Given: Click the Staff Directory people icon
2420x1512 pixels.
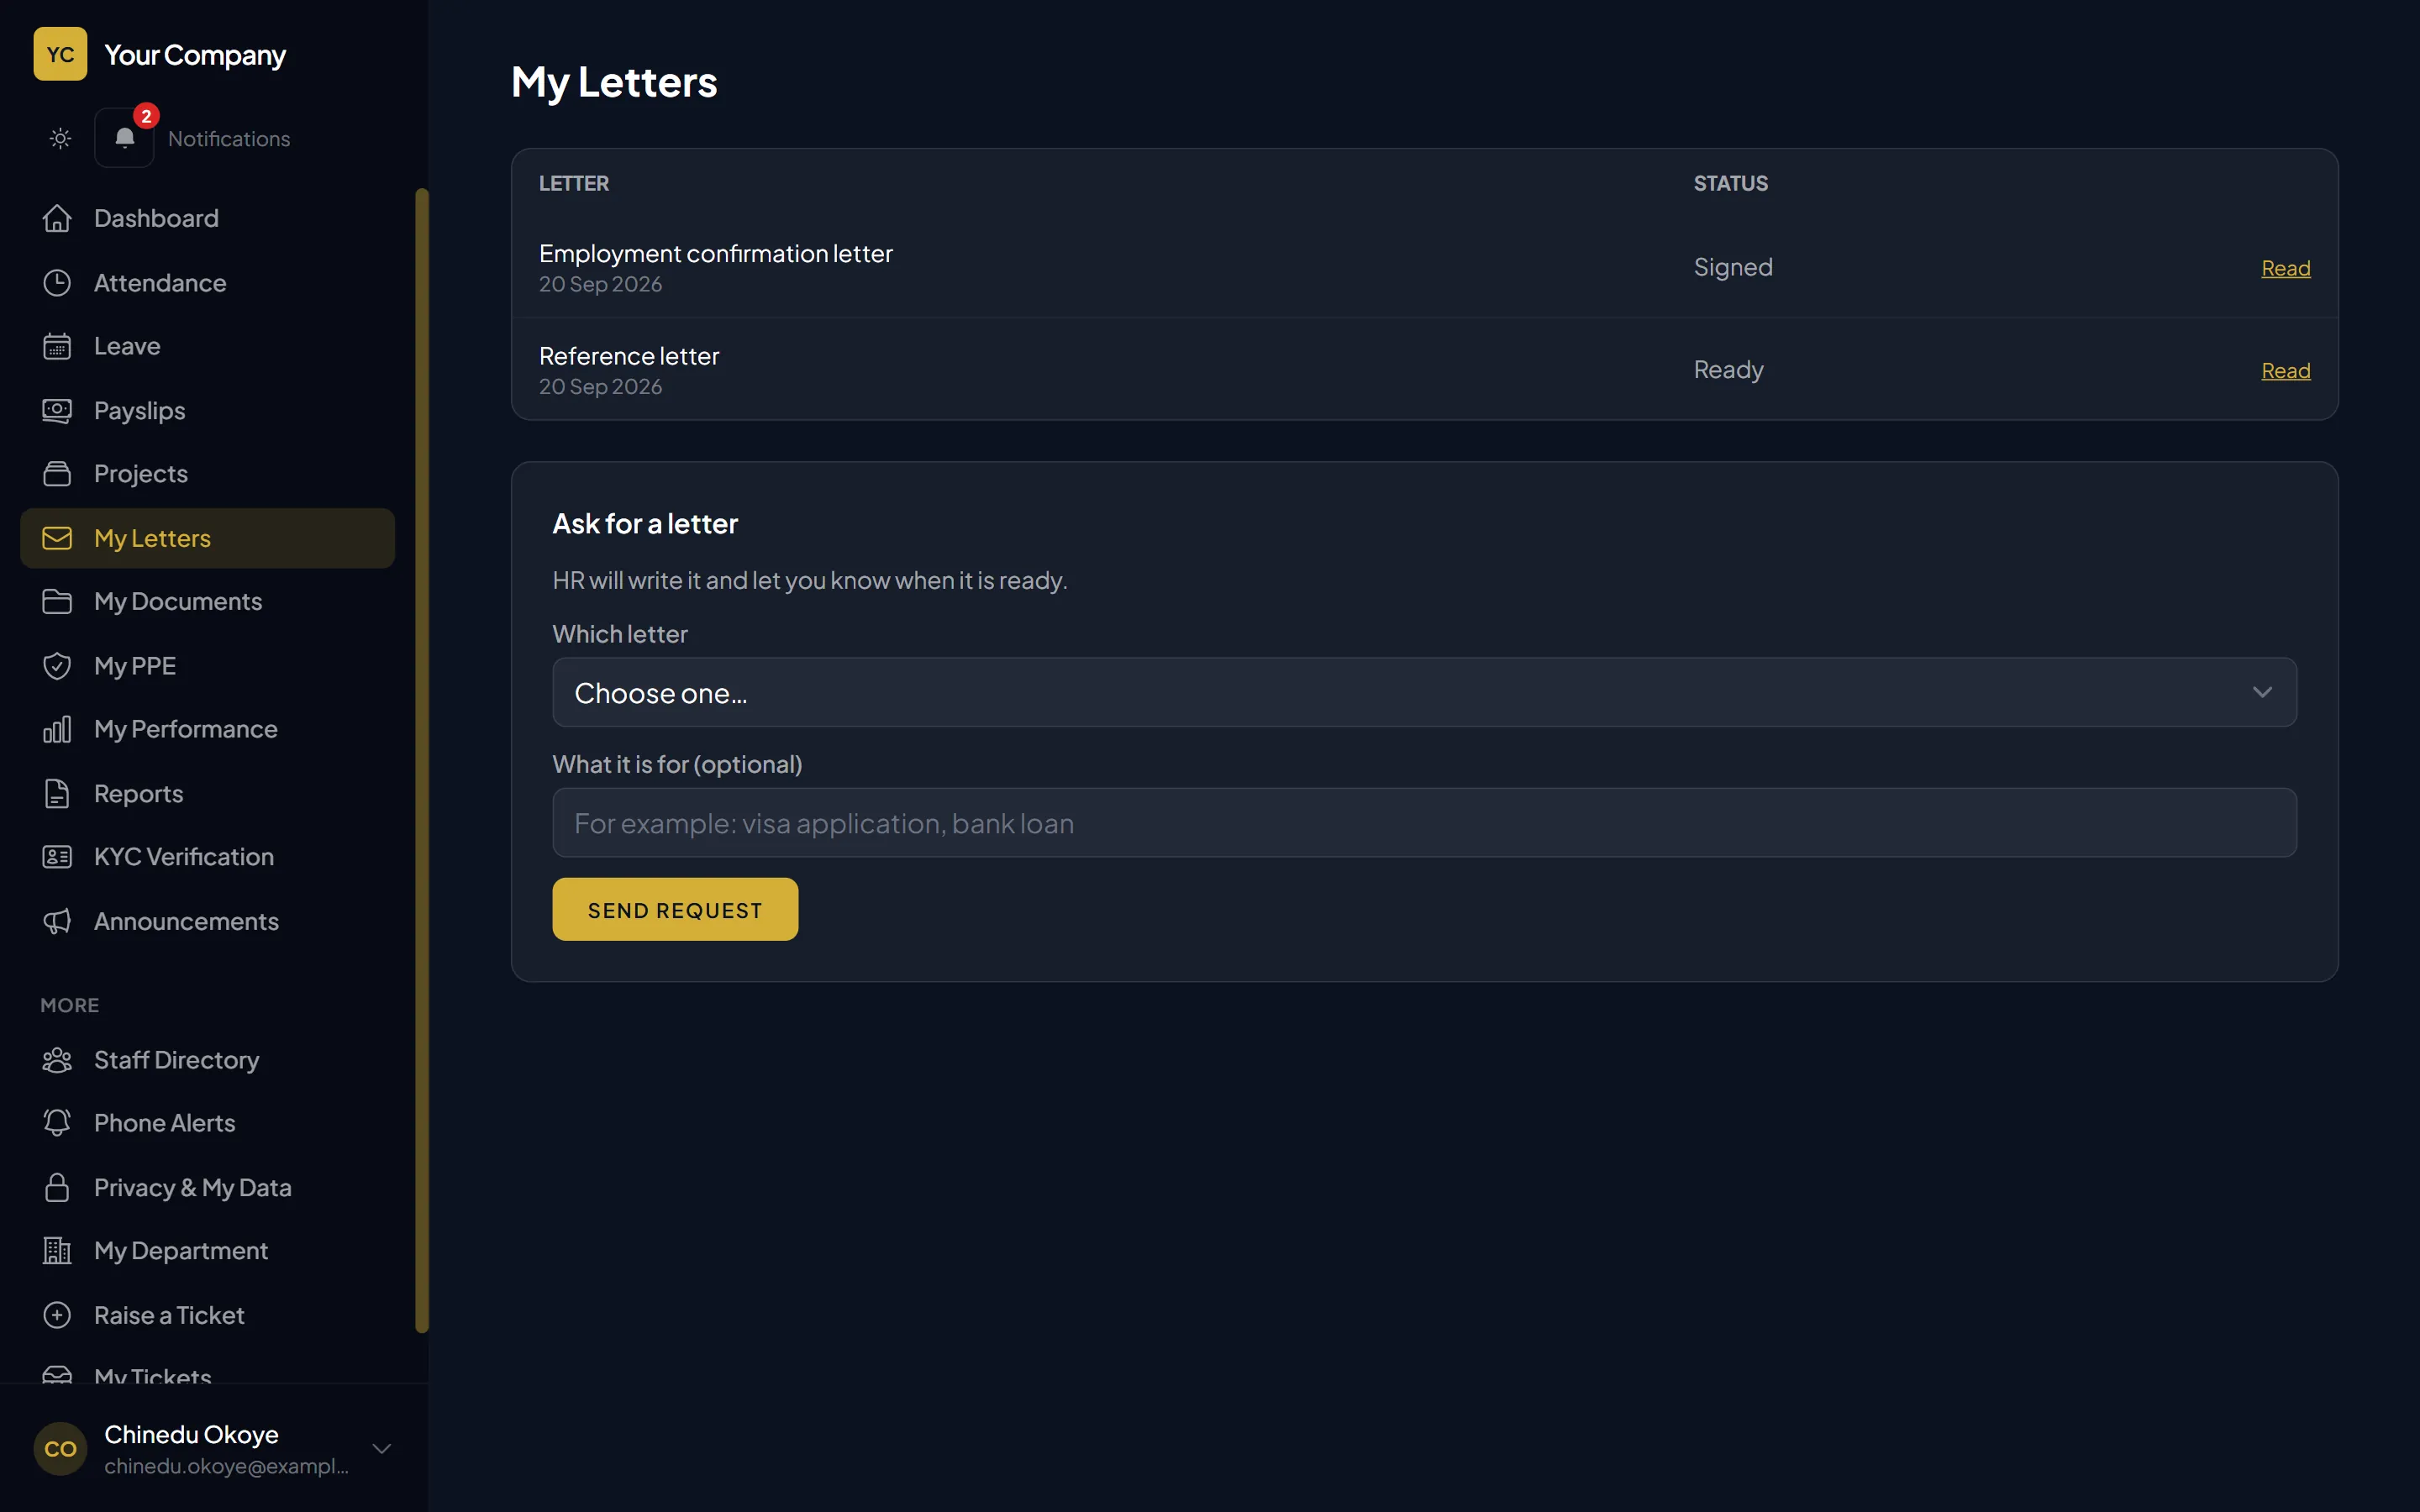Looking at the screenshot, I should coord(57,1060).
